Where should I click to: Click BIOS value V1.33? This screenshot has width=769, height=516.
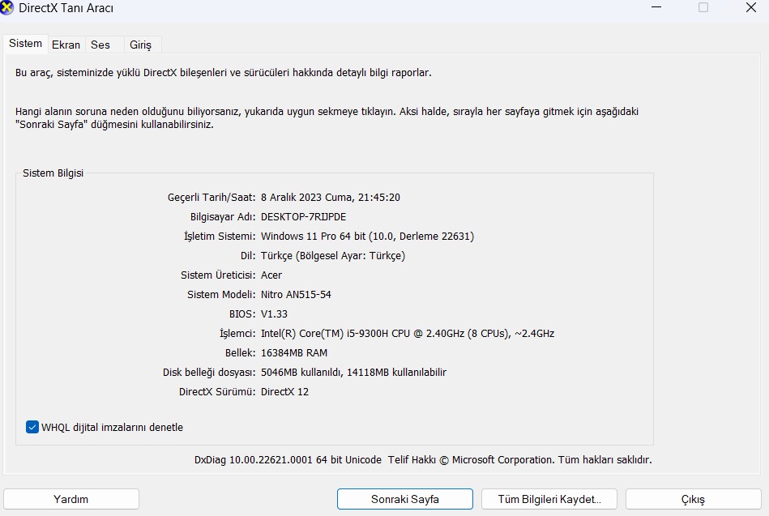click(274, 314)
